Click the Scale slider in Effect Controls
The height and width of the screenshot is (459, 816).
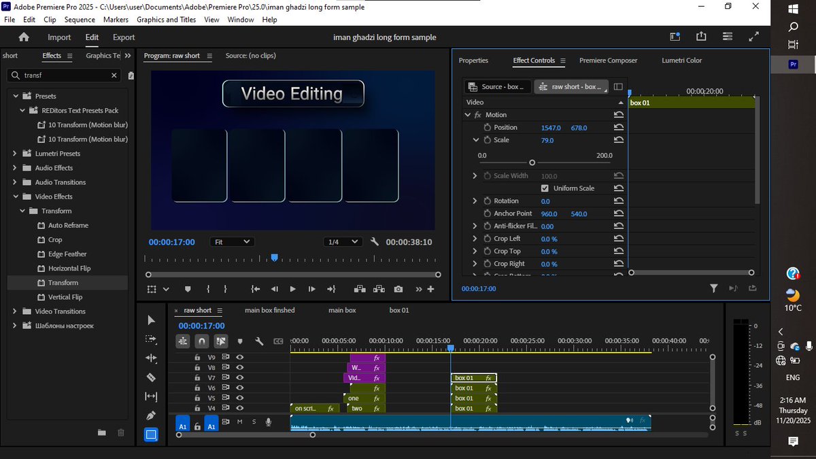pos(532,163)
